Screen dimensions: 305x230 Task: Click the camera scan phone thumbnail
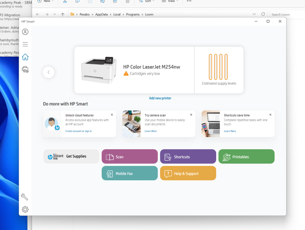pyautogui.click(x=131, y=124)
